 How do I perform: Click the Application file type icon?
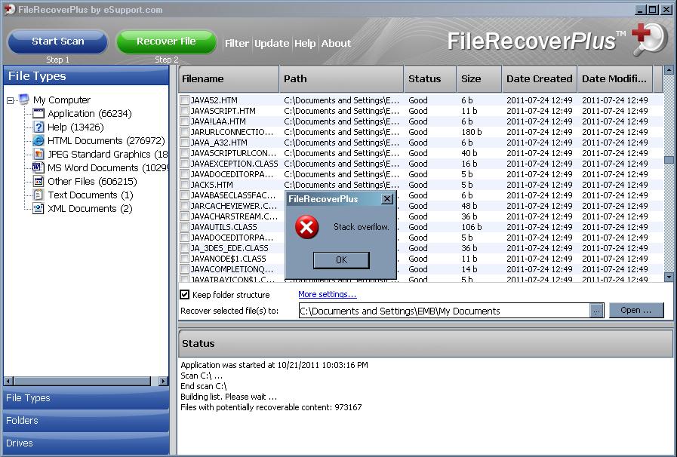38,114
